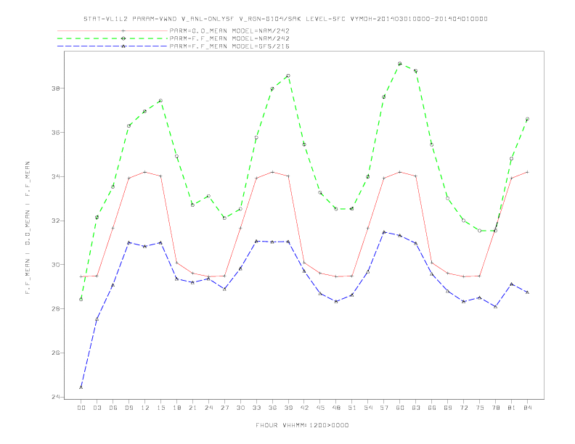Image resolution: width=575 pixels, height=444 pixels.
Task: Click the blue dashed legend line sample
Action: (113, 46)
